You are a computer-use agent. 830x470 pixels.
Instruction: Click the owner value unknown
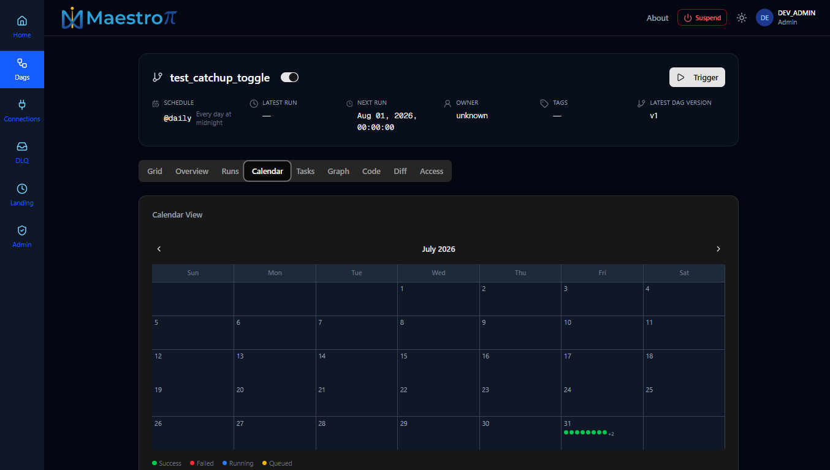[472, 115]
